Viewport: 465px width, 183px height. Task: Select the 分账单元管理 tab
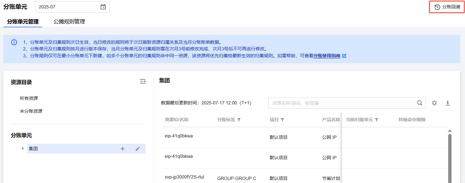click(x=23, y=22)
